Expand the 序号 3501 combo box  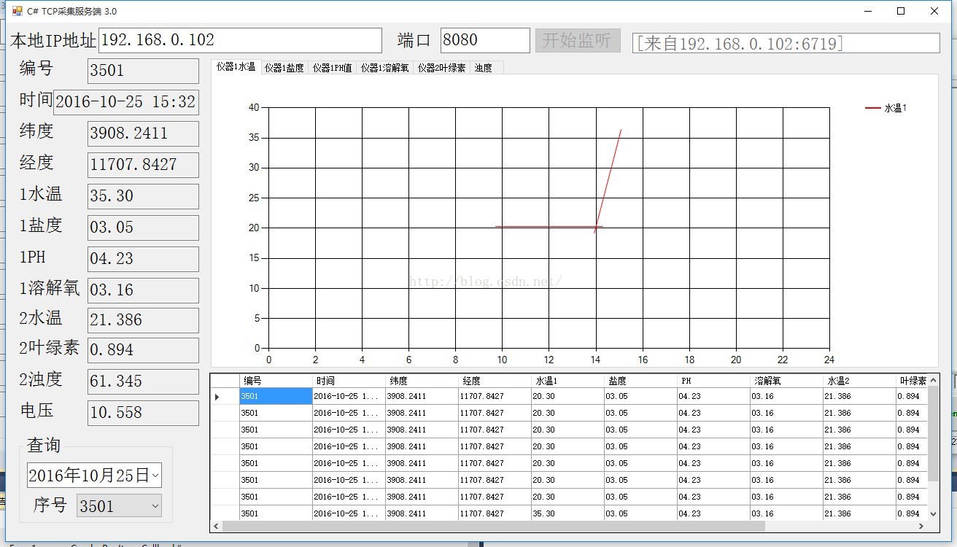click(x=154, y=506)
